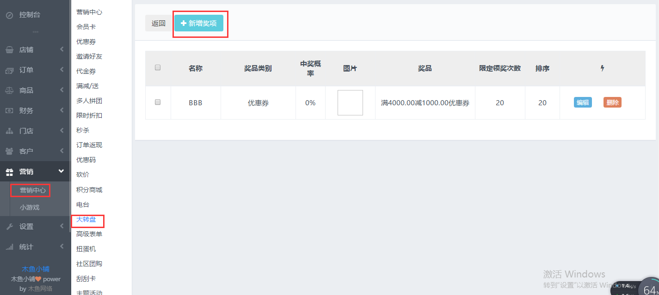This screenshot has height=295, width=659.
Task: Click the 新增奖项 button
Action: click(x=199, y=23)
